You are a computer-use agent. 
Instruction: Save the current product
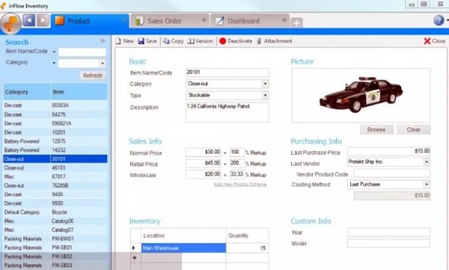pyautogui.click(x=147, y=41)
